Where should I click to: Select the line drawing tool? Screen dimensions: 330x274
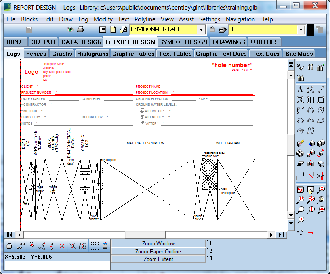321,90
